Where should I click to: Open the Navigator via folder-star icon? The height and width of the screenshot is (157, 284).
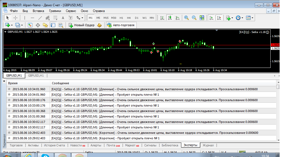(x=45, y=25)
